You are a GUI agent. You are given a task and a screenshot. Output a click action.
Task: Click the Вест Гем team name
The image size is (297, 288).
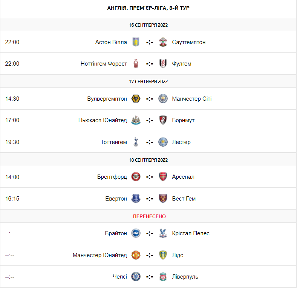(x=184, y=199)
